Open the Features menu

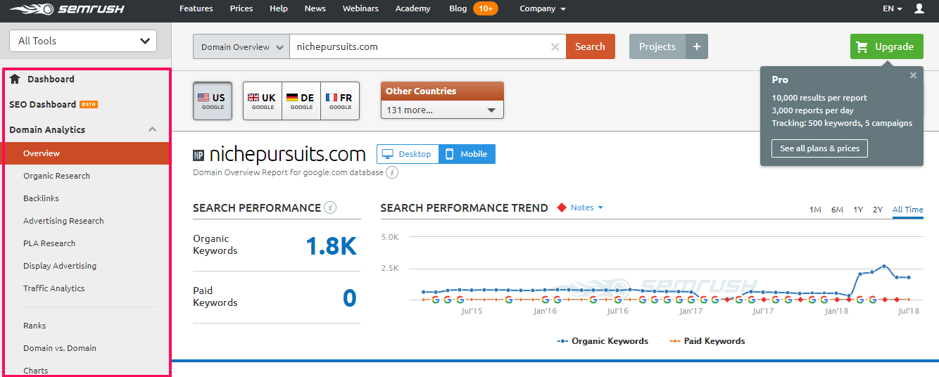tap(196, 8)
